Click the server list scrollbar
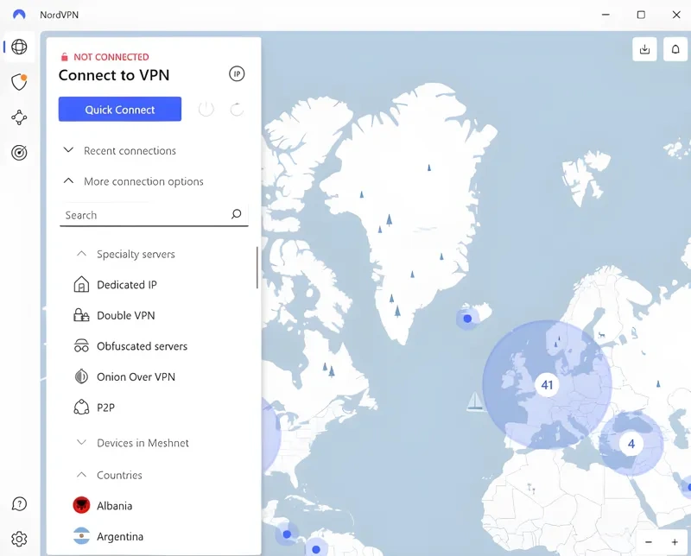 click(257, 268)
